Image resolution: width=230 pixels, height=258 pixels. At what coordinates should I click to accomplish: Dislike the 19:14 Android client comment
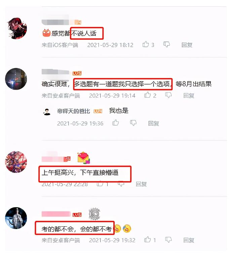168,95
